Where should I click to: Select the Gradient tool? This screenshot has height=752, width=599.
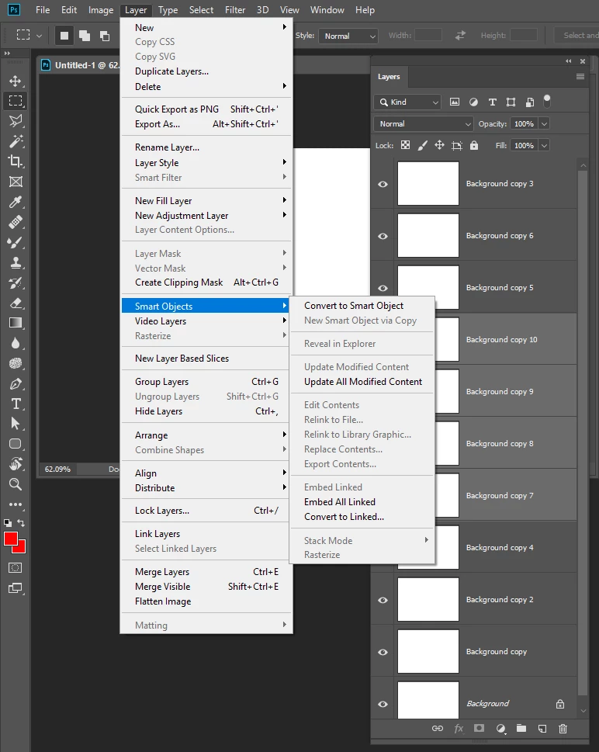pos(16,323)
